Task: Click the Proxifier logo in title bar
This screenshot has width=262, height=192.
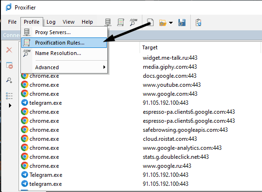Action: [x=9, y=7]
